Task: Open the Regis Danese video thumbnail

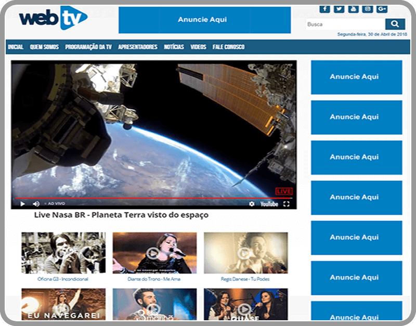Action: click(245, 253)
